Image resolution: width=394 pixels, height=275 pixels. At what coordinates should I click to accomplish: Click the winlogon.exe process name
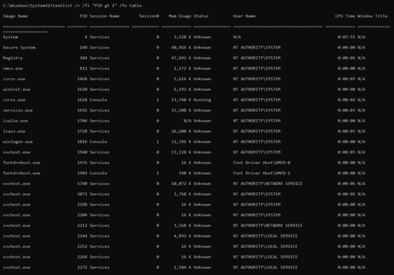[18, 141]
